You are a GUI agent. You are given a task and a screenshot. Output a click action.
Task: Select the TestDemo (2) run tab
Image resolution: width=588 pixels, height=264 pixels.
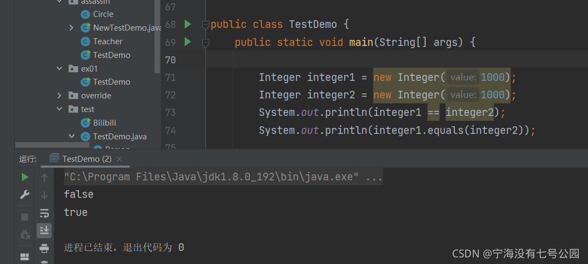[81, 159]
